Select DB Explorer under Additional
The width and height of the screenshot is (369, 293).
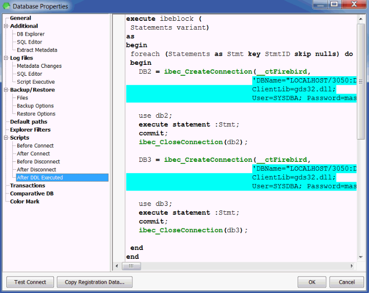click(x=31, y=34)
